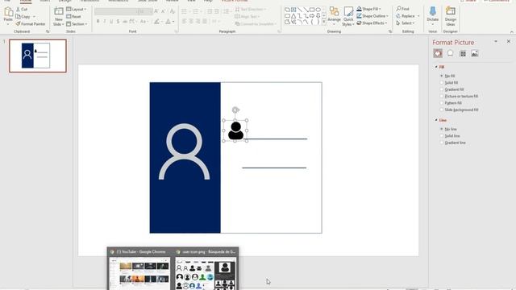
Task: Select the Solid fill option
Action: pyautogui.click(x=449, y=83)
